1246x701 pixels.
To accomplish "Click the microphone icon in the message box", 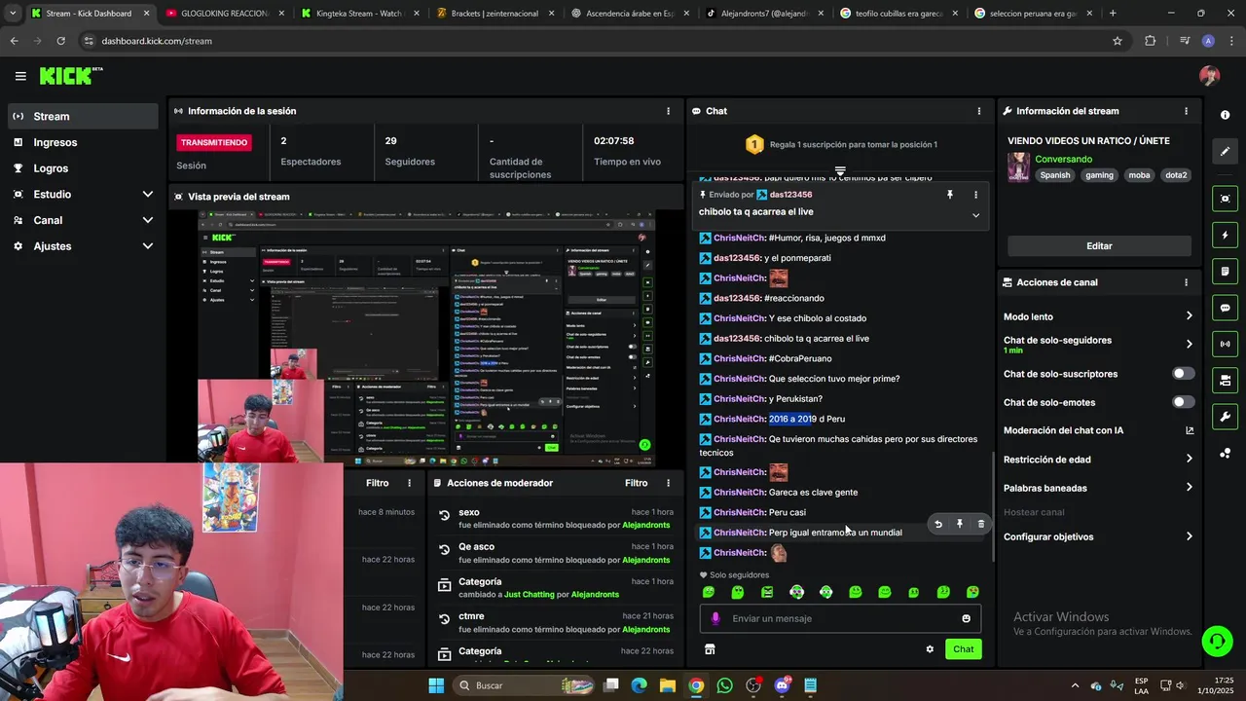I will click(x=715, y=618).
